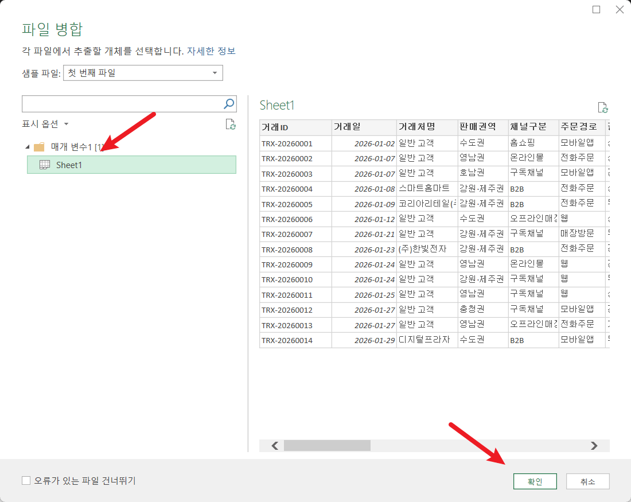This screenshot has width=631, height=502.
Task: Click the 주문경로 column header
Action: 582,127
